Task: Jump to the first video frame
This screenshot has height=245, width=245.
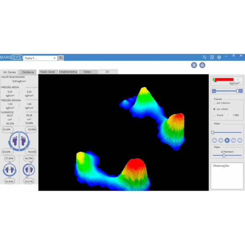Action: 214,140
